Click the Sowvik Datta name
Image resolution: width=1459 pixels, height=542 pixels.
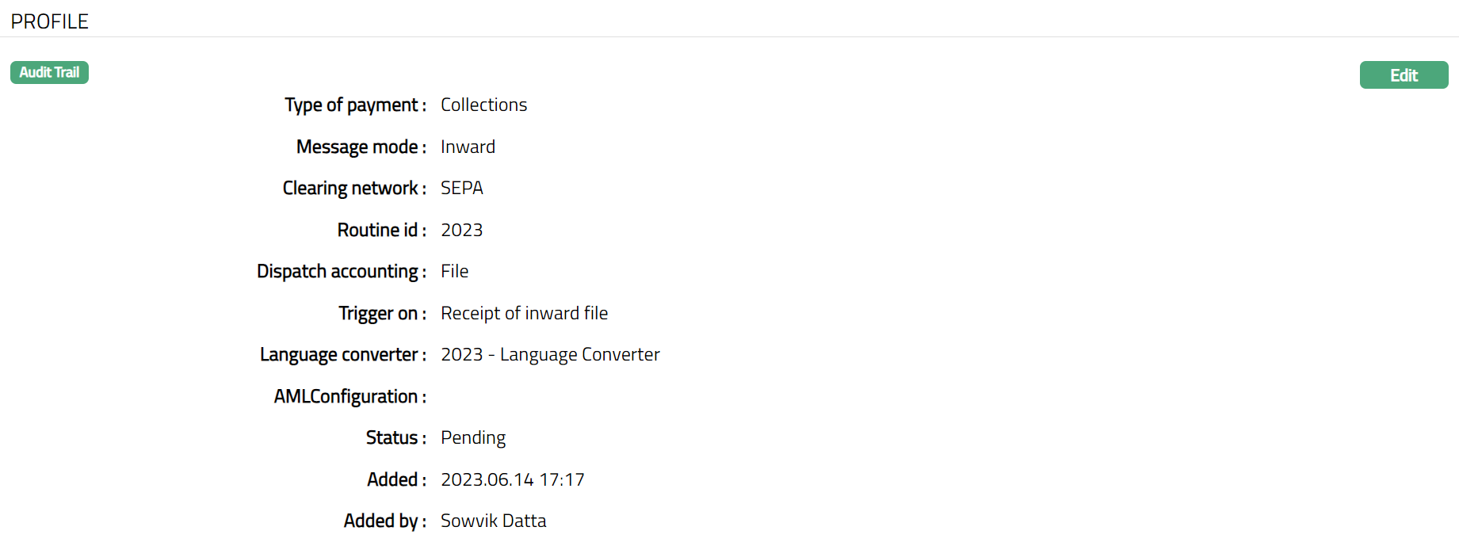[x=493, y=521]
